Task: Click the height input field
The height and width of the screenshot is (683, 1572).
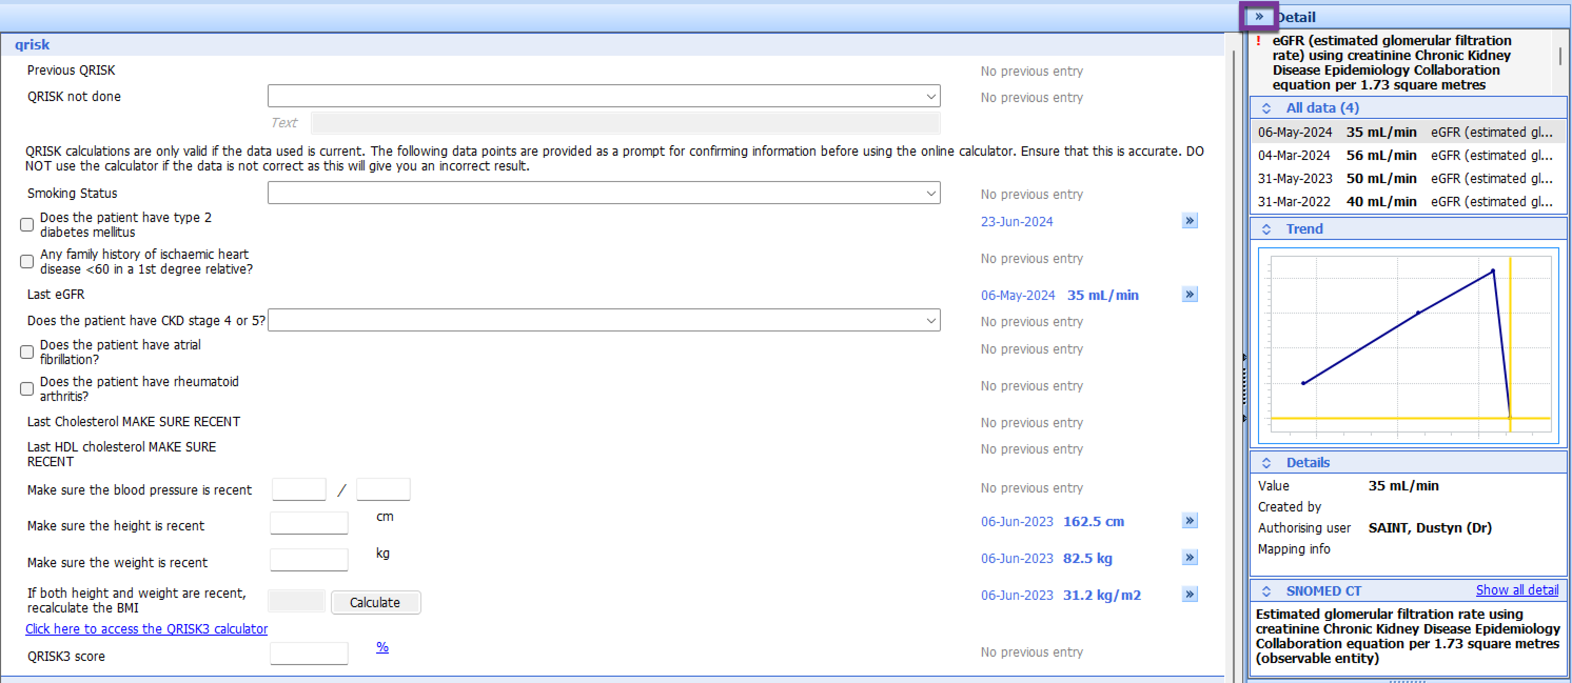Action: [x=309, y=524]
